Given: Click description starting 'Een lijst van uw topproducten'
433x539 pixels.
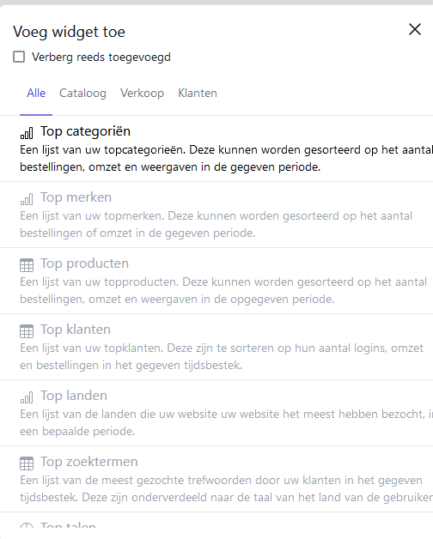Looking at the screenshot, I should (223, 290).
